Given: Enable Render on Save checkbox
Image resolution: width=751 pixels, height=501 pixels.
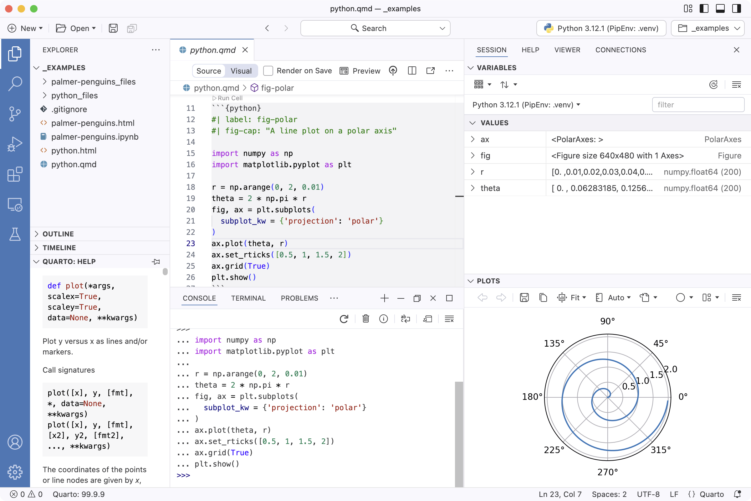Looking at the screenshot, I should tap(268, 71).
